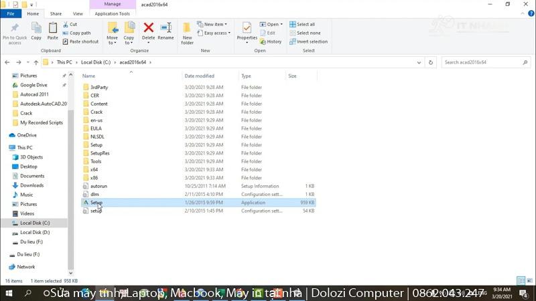
Task: Select Local Disk (D:) in the navigation pane
Action: coord(35,232)
